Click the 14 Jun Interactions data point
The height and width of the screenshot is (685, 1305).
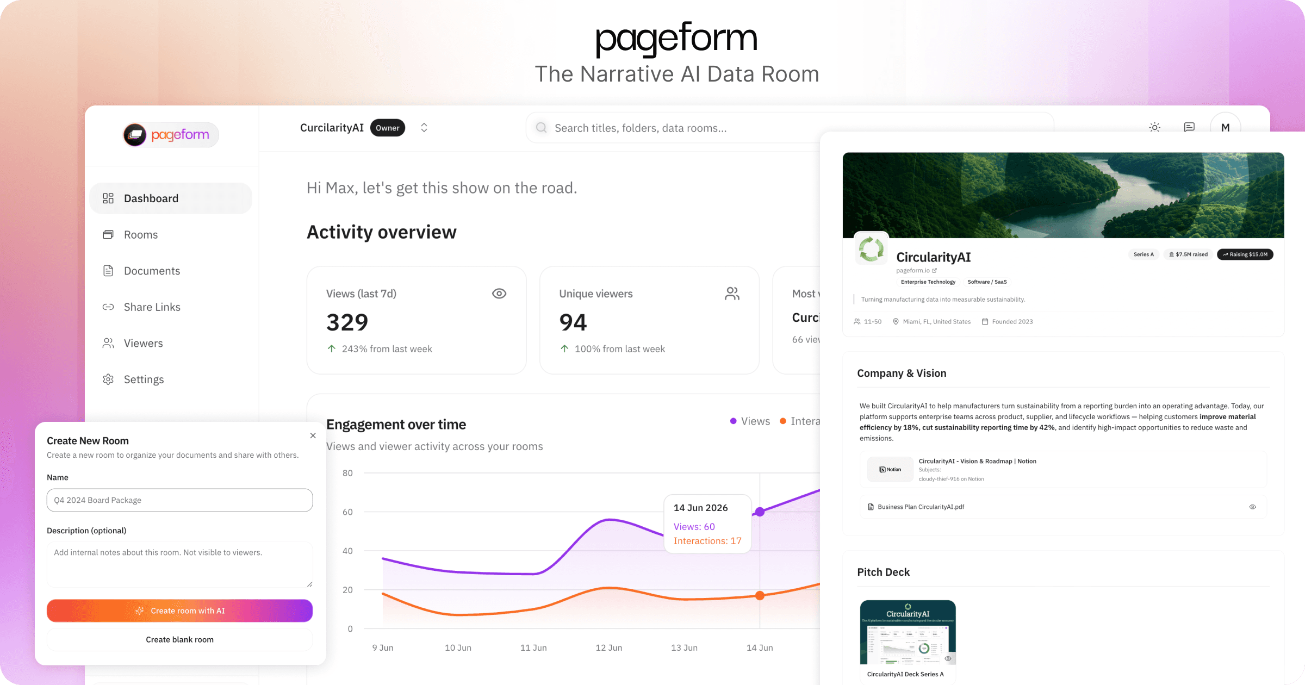pyautogui.click(x=760, y=596)
